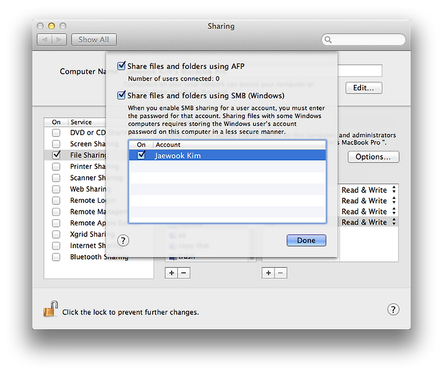Click into the search field

364,39
